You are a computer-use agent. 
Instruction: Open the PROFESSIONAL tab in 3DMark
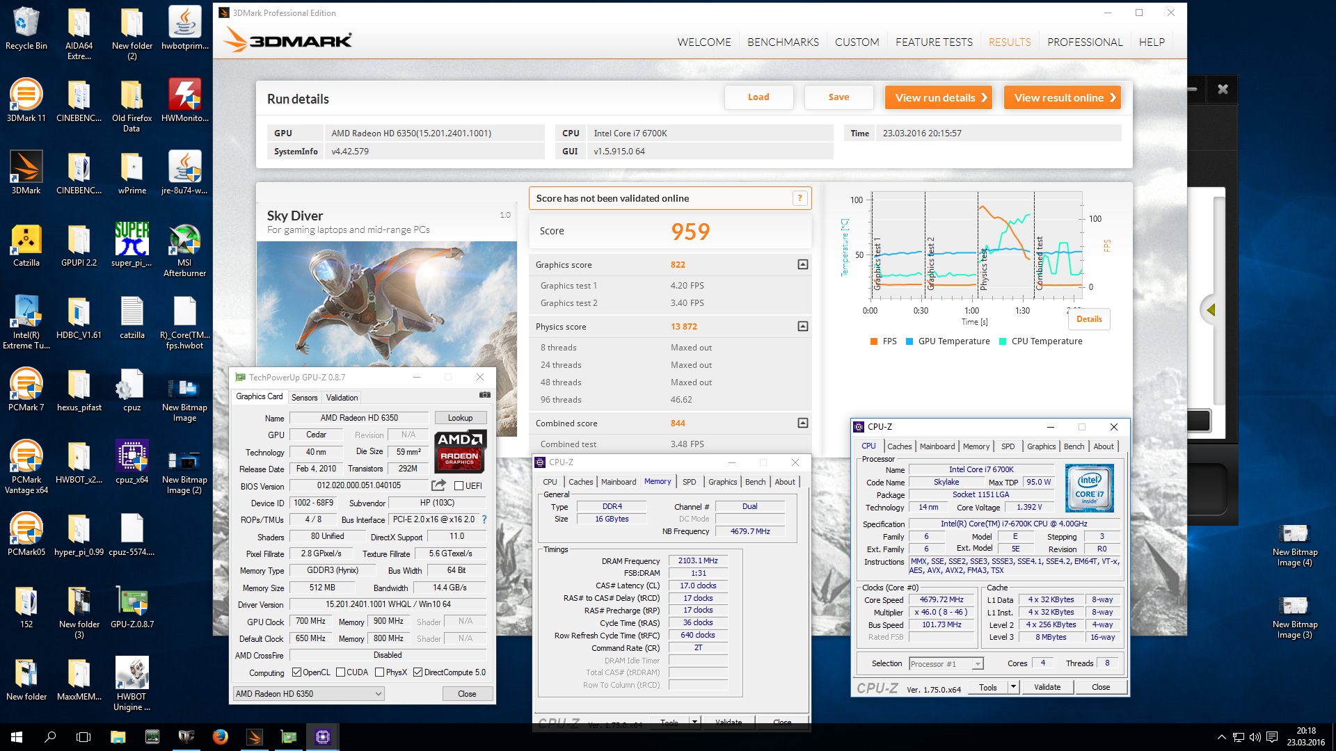(1085, 42)
